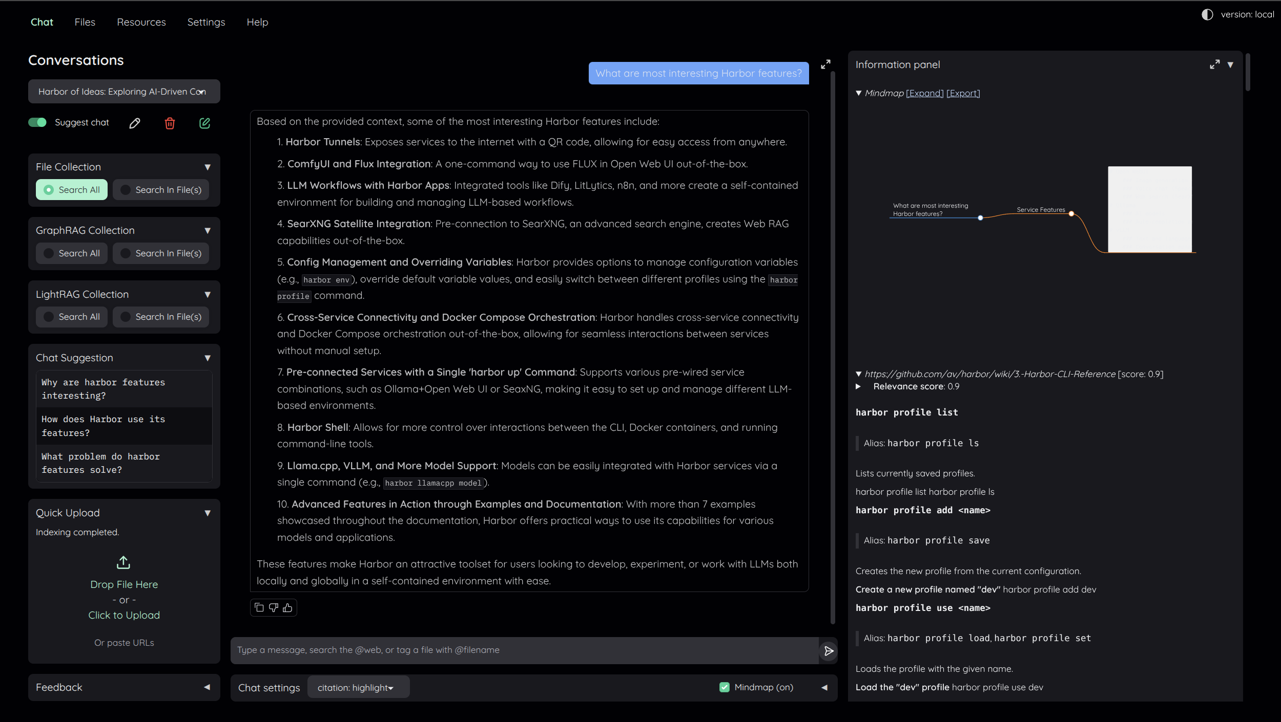Click the rename conversation pencil icon

click(x=134, y=123)
